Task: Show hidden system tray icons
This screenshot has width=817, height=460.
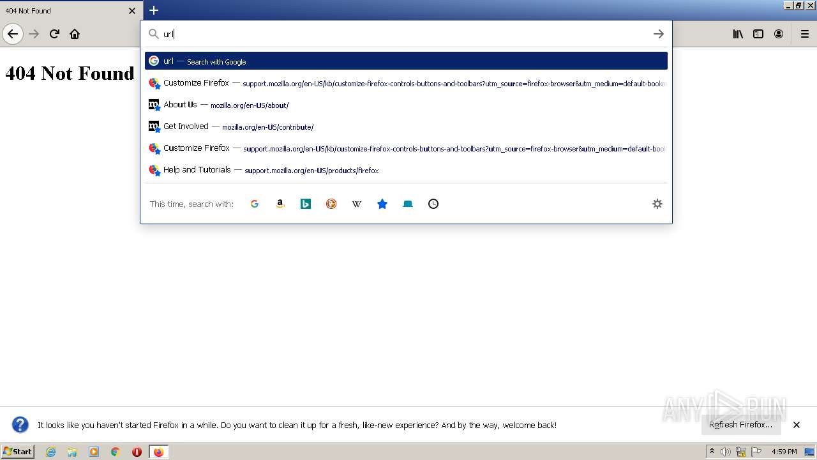Action: click(712, 452)
